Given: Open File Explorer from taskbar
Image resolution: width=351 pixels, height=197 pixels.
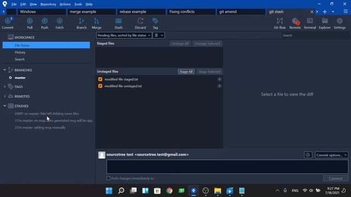Looking at the screenshot, I should (218, 191).
